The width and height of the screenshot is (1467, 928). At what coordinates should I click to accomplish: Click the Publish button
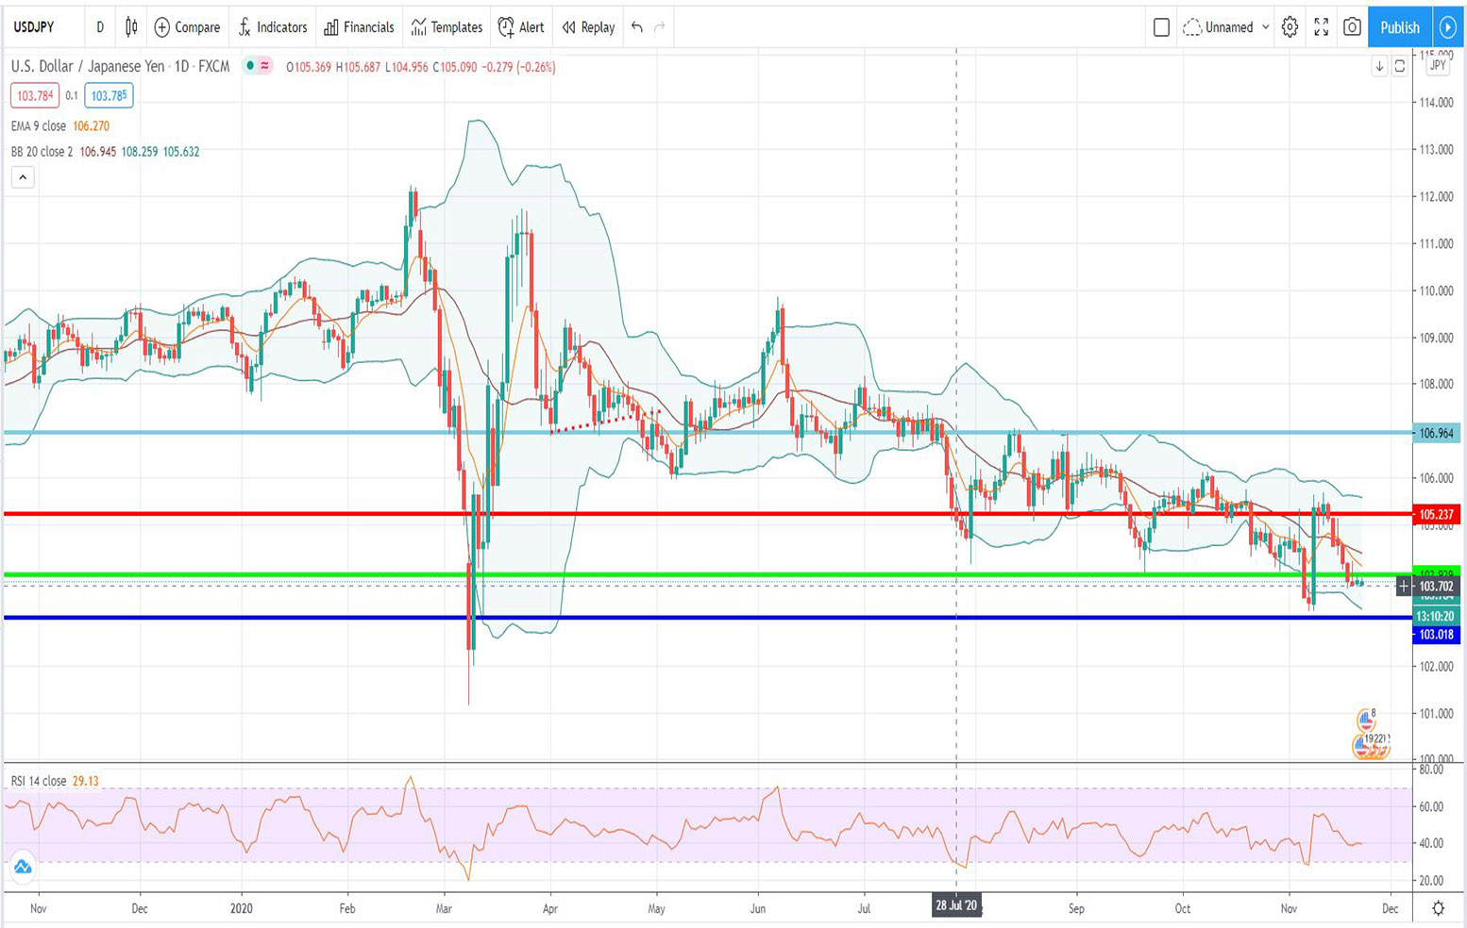pyautogui.click(x=1399, y=27)
